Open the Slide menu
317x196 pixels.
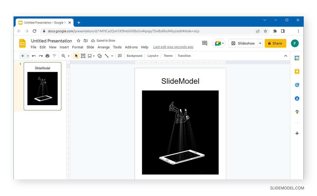[90, 47]
